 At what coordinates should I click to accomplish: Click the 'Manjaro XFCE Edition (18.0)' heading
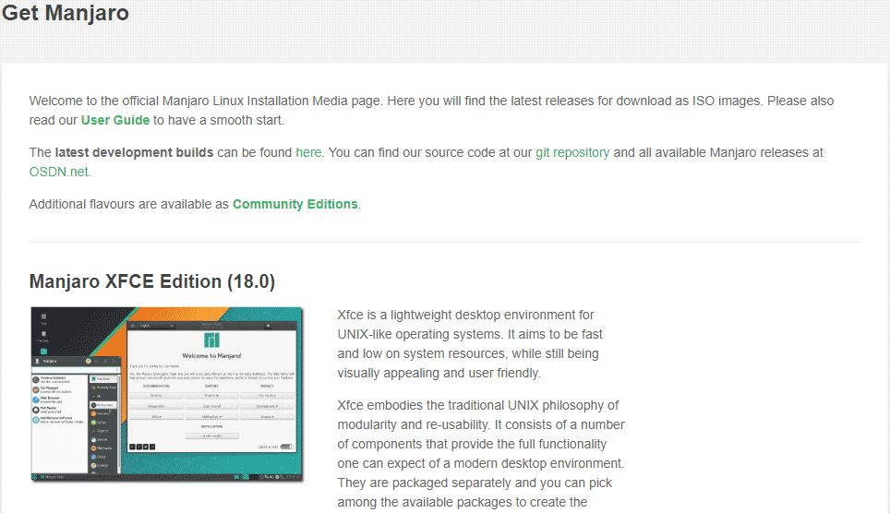152,281
